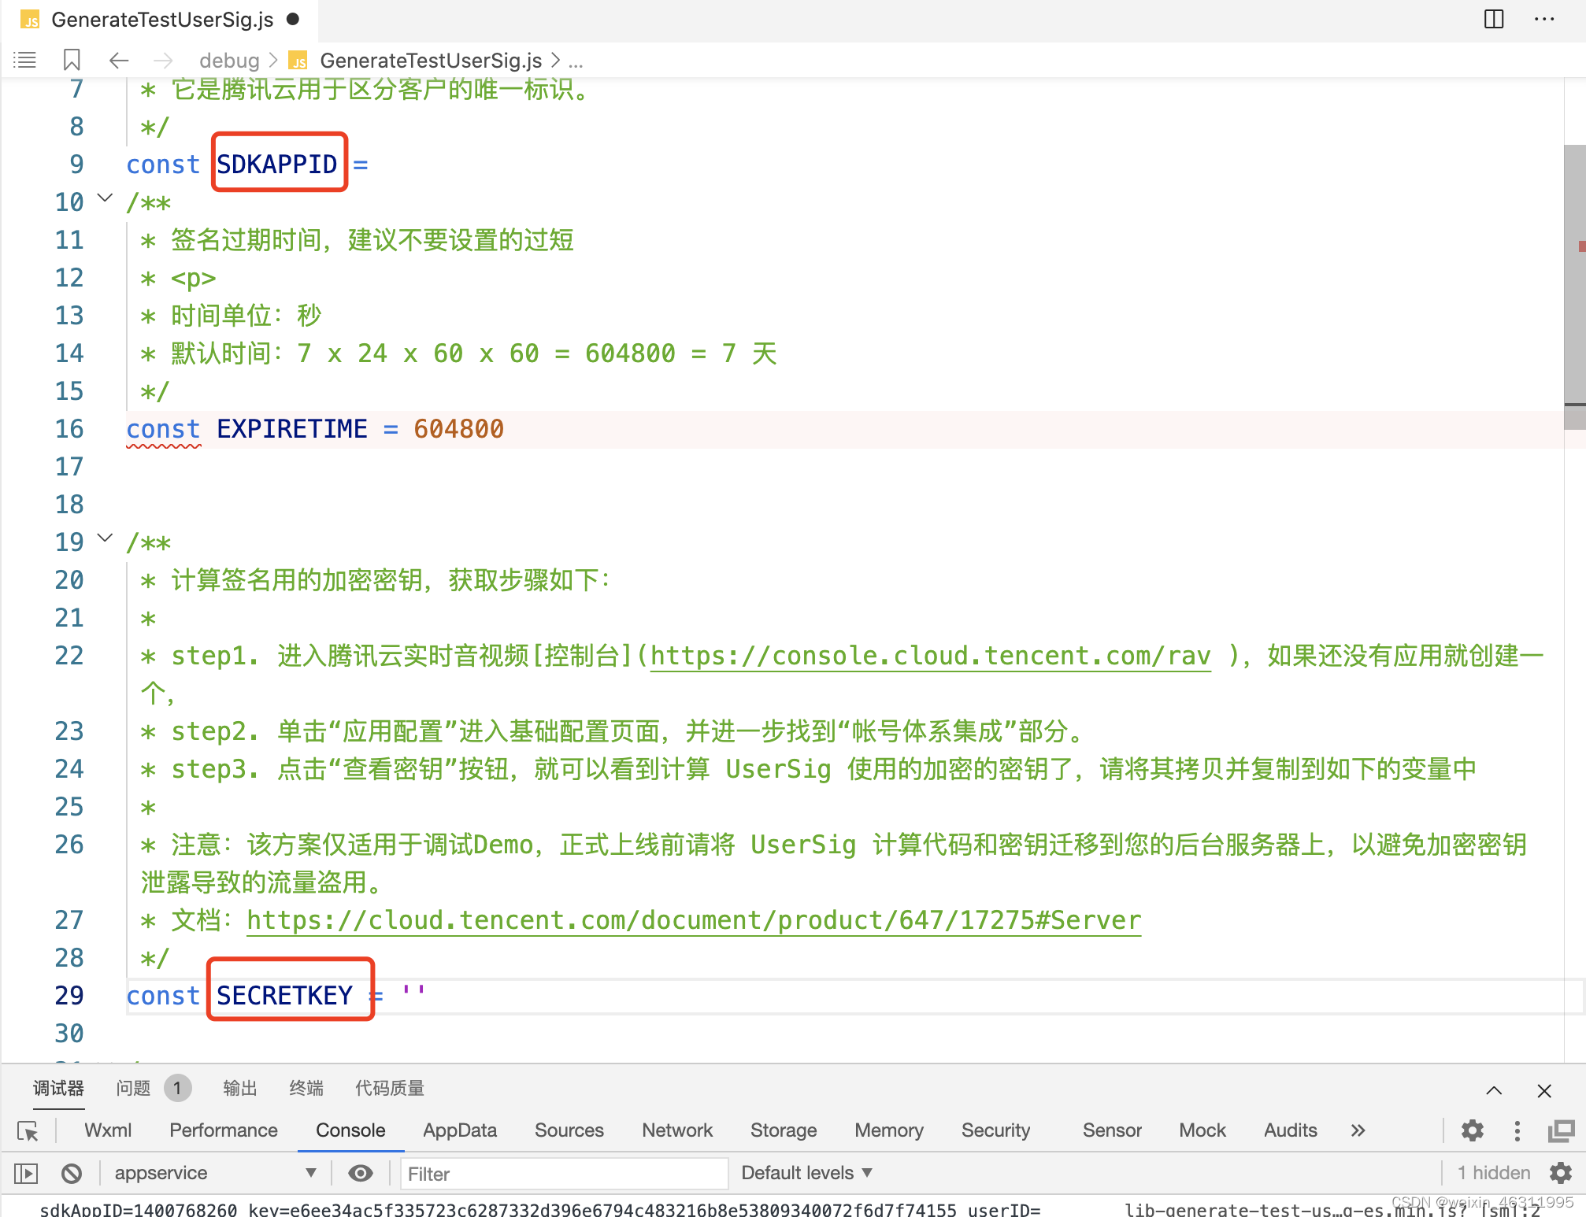The height and width of the screenshot is (1217, 1586).
Task: Collapse the comment block at line 10
Action: [x=105, y=198]
